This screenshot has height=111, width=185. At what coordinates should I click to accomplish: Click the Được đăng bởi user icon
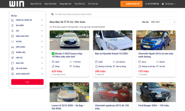(12, 74)
